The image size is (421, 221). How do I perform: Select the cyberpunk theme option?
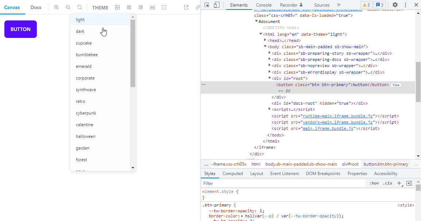pyautogui.click(x=100, y=113)
